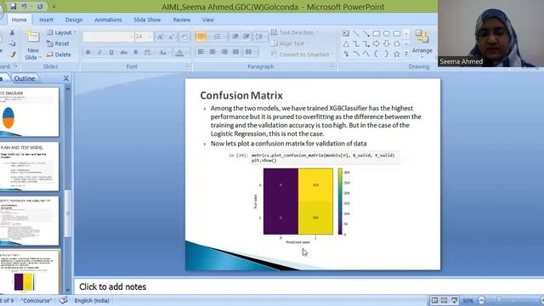Select the Train and Test Model slide thumbnail
Viewport: 544px width, 306px height.
point(29,167)
